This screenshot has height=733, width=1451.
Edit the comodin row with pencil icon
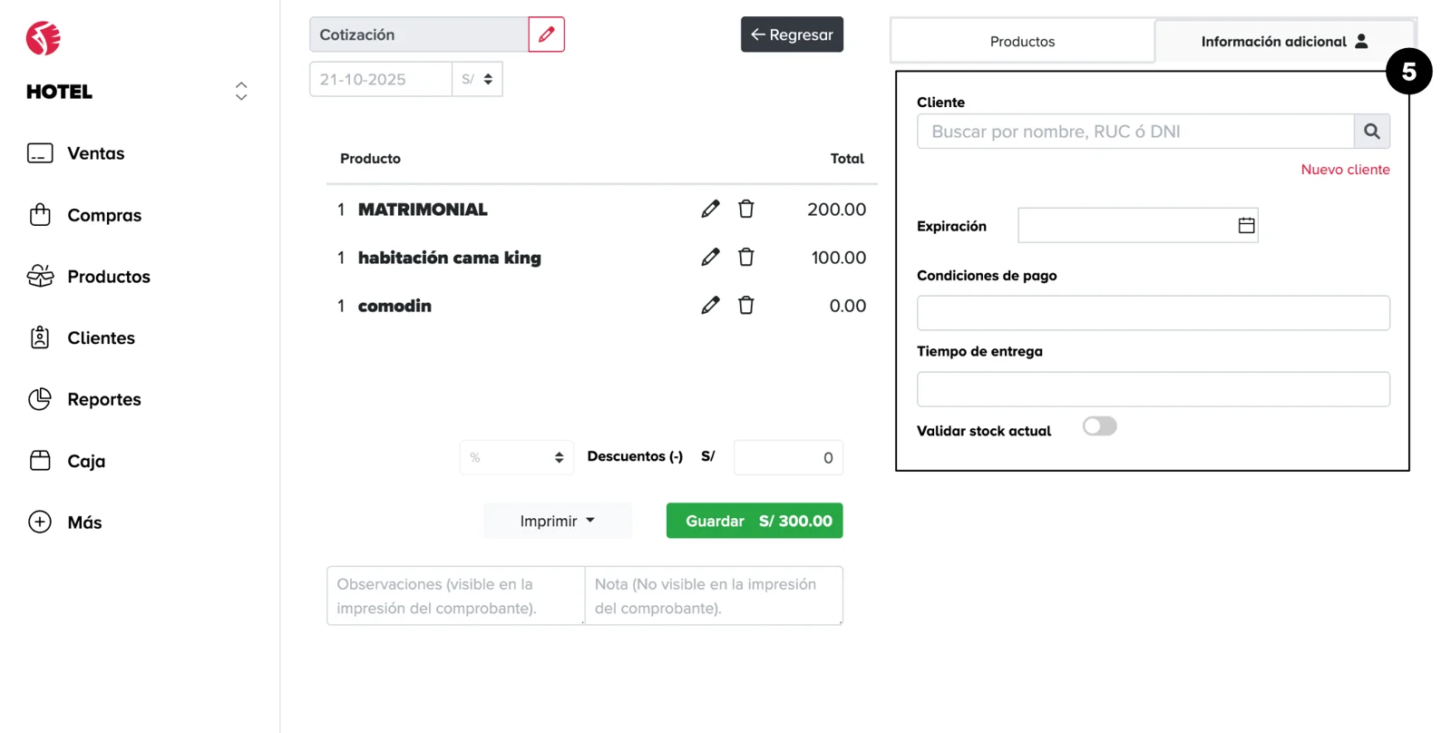click(x=710, y=306)
